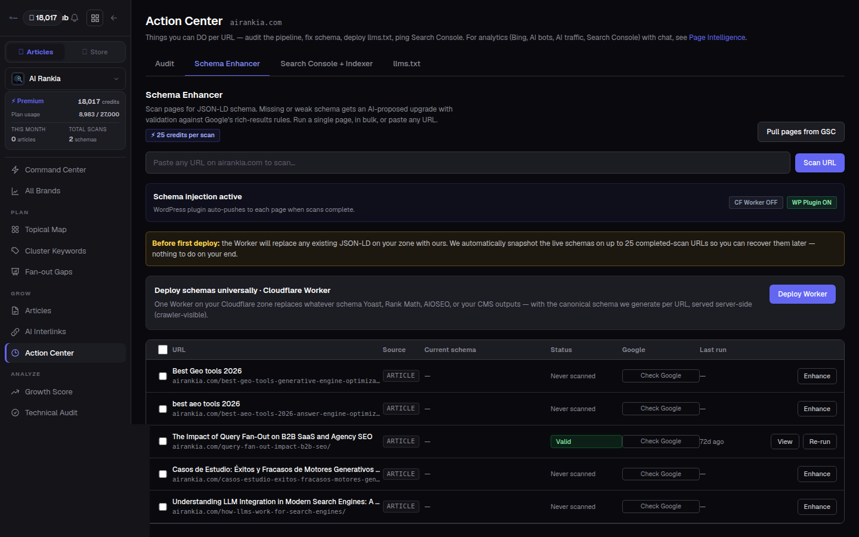The height and width of the screenshot is (537, 859).
Task: Click the Deploy Worker button
Action: (x=802, y=294)
